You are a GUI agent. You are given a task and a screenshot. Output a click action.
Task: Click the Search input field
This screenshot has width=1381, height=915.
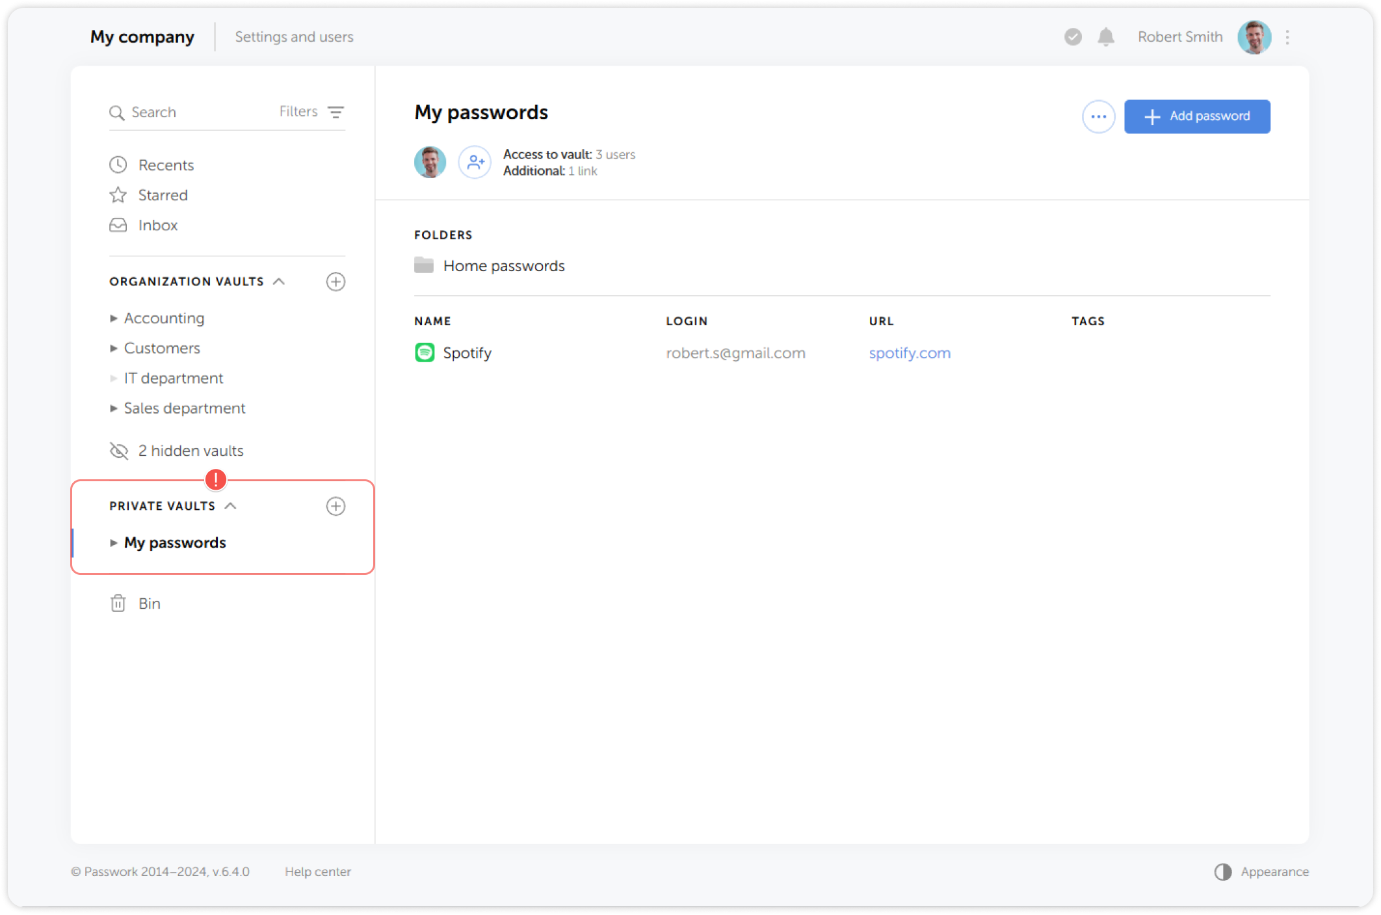[x=195, y=112]
